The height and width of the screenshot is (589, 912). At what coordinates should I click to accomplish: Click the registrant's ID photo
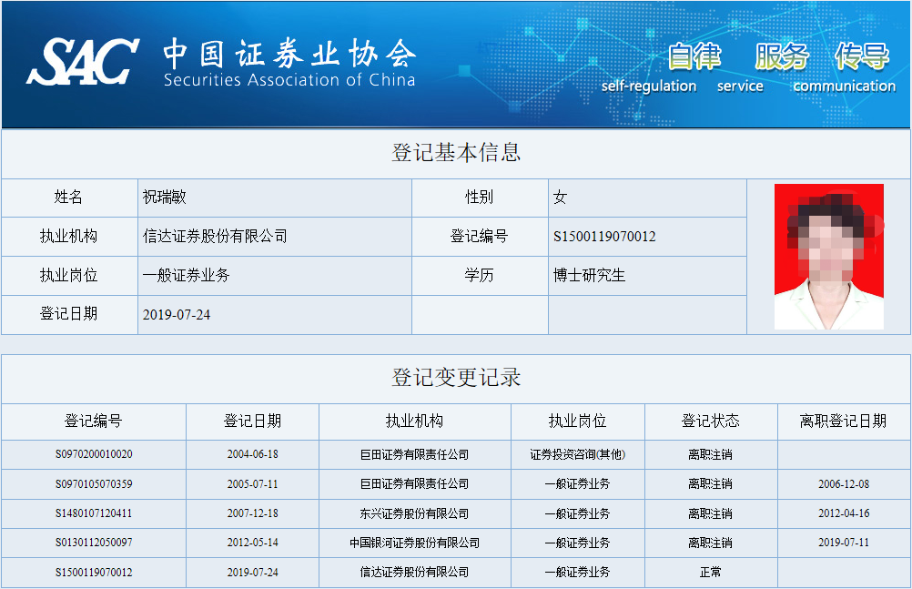[829, 257]
